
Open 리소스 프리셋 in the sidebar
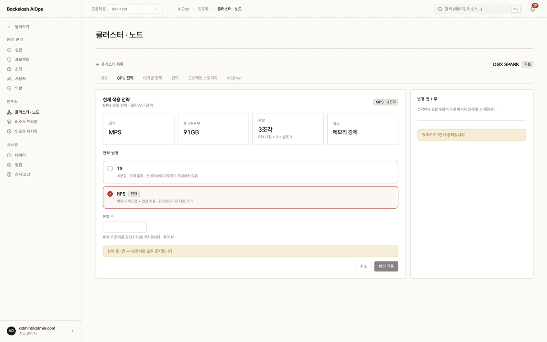click(x=26, y=122)
